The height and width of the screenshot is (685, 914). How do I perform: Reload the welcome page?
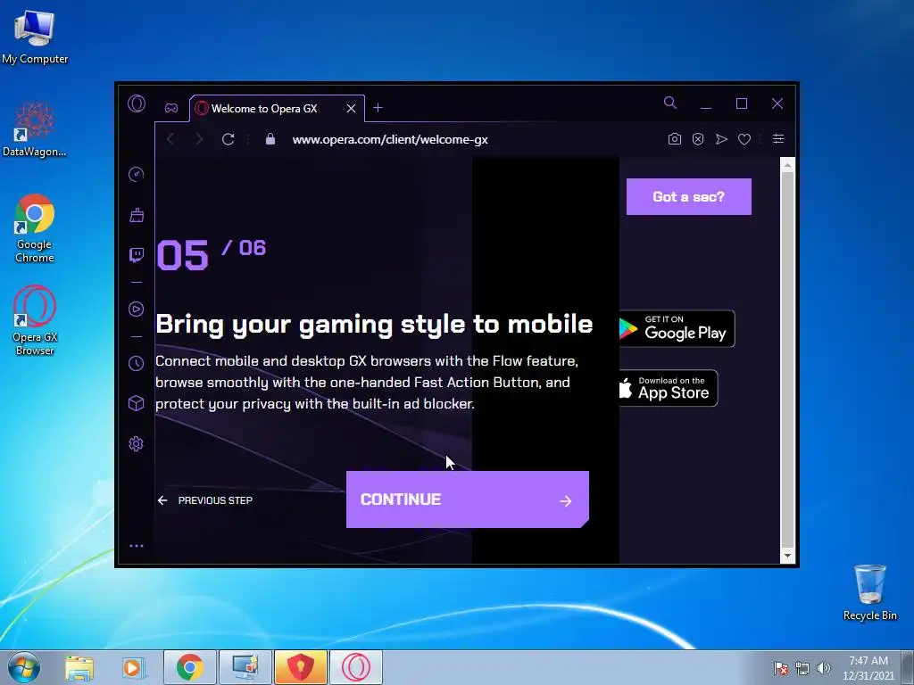(x=228, y=139)
